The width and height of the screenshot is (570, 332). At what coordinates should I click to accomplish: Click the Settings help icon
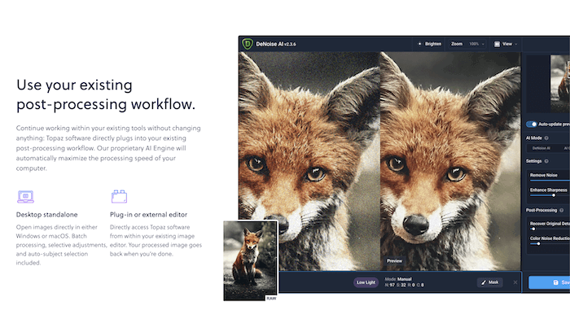(547, 161)
